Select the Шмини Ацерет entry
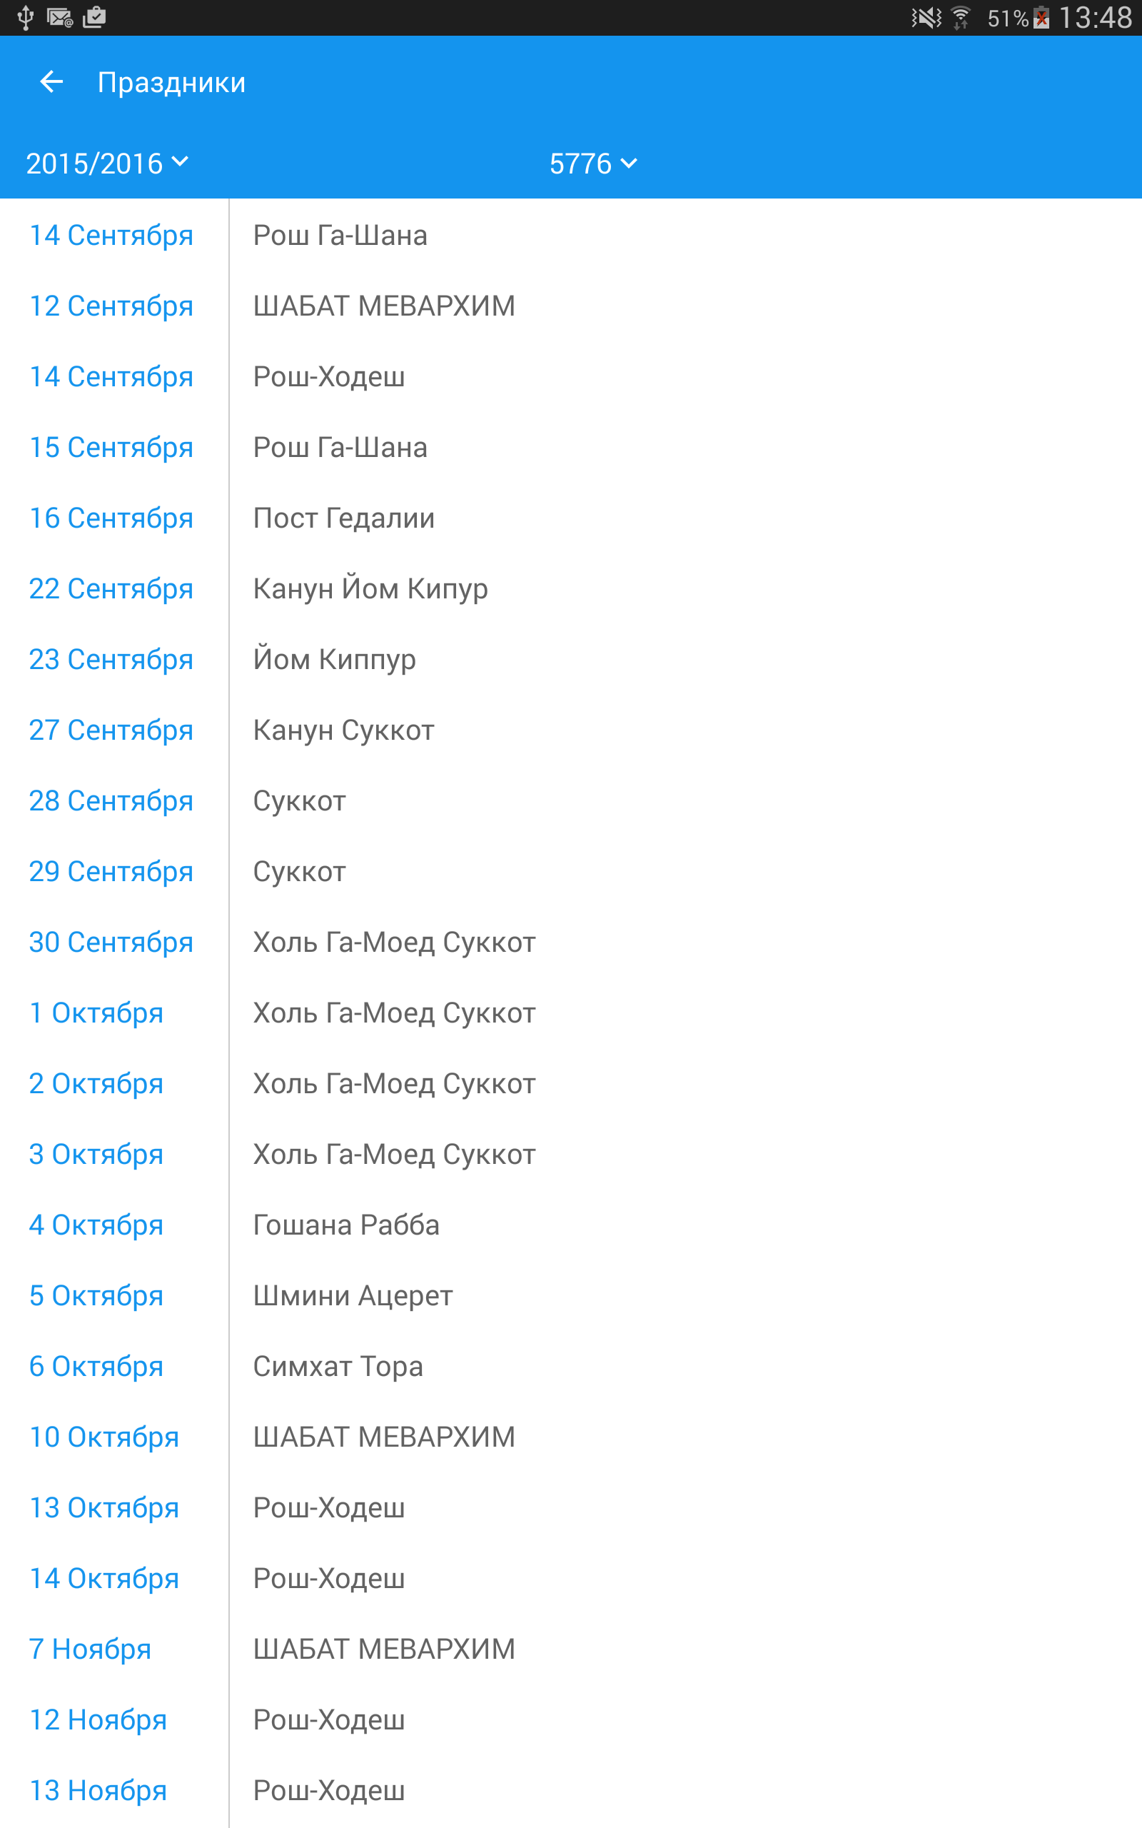 coord(353,1295)
